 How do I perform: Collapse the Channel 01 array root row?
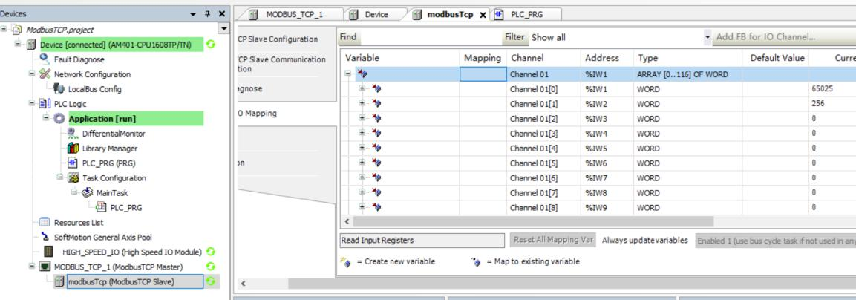(x=347, y=74)
